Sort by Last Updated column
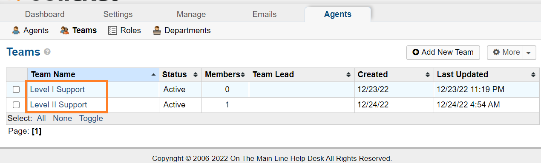Image resolution: width=541 pixels, height=163 pixels. tap(463, 75)
